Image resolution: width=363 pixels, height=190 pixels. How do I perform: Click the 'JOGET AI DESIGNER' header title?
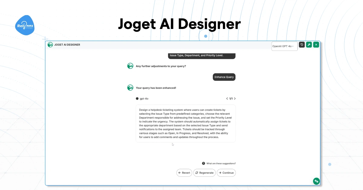pos(67,45)
